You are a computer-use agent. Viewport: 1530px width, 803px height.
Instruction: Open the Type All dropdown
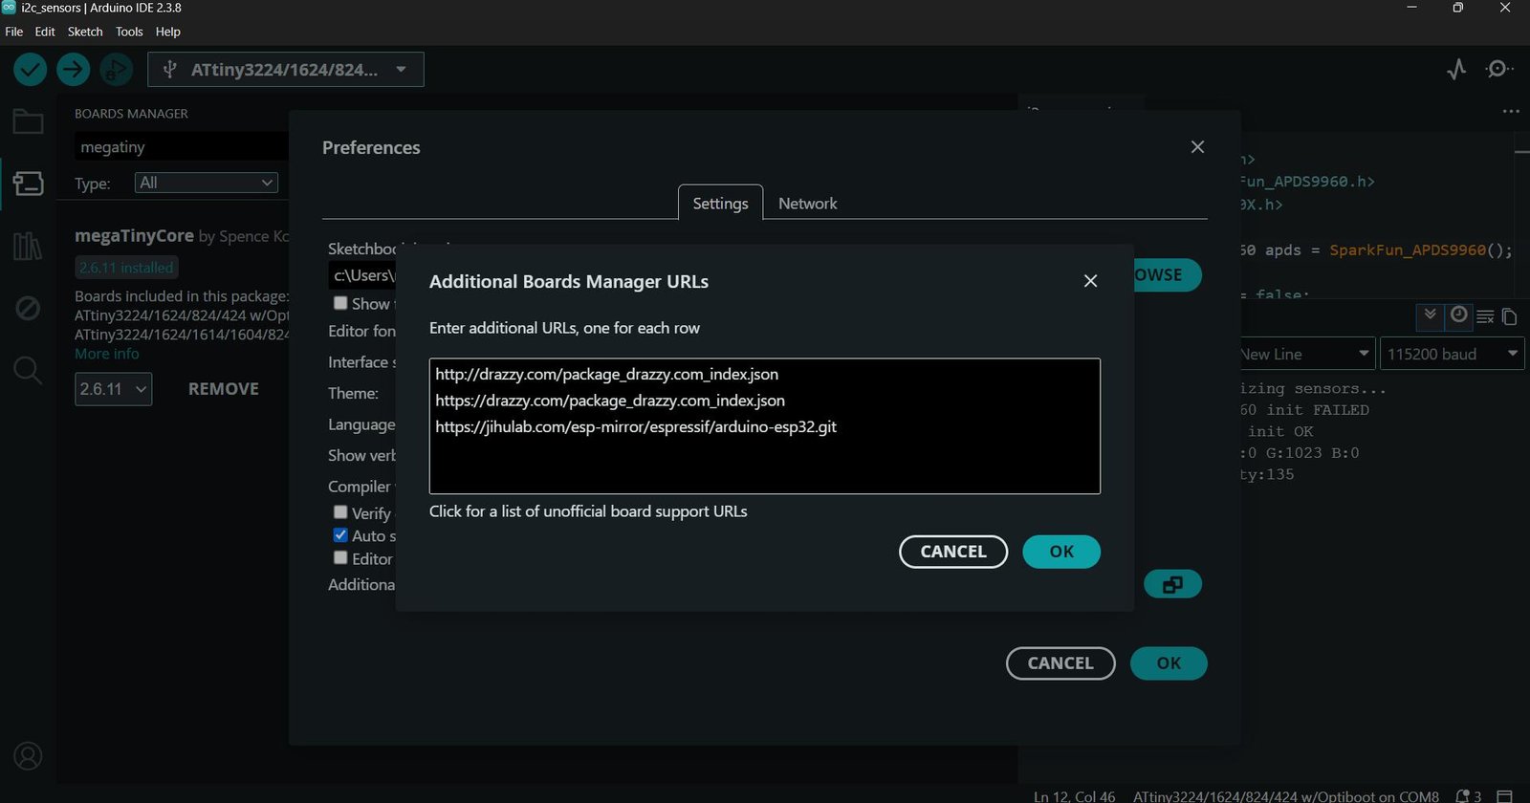(x=206, y=183)
